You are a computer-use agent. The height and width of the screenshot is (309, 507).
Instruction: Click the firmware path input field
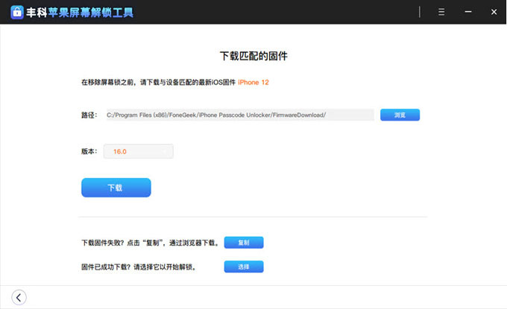tap(240, 115)
